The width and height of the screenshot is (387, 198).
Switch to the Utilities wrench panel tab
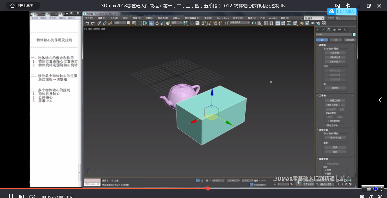[345, 30]
